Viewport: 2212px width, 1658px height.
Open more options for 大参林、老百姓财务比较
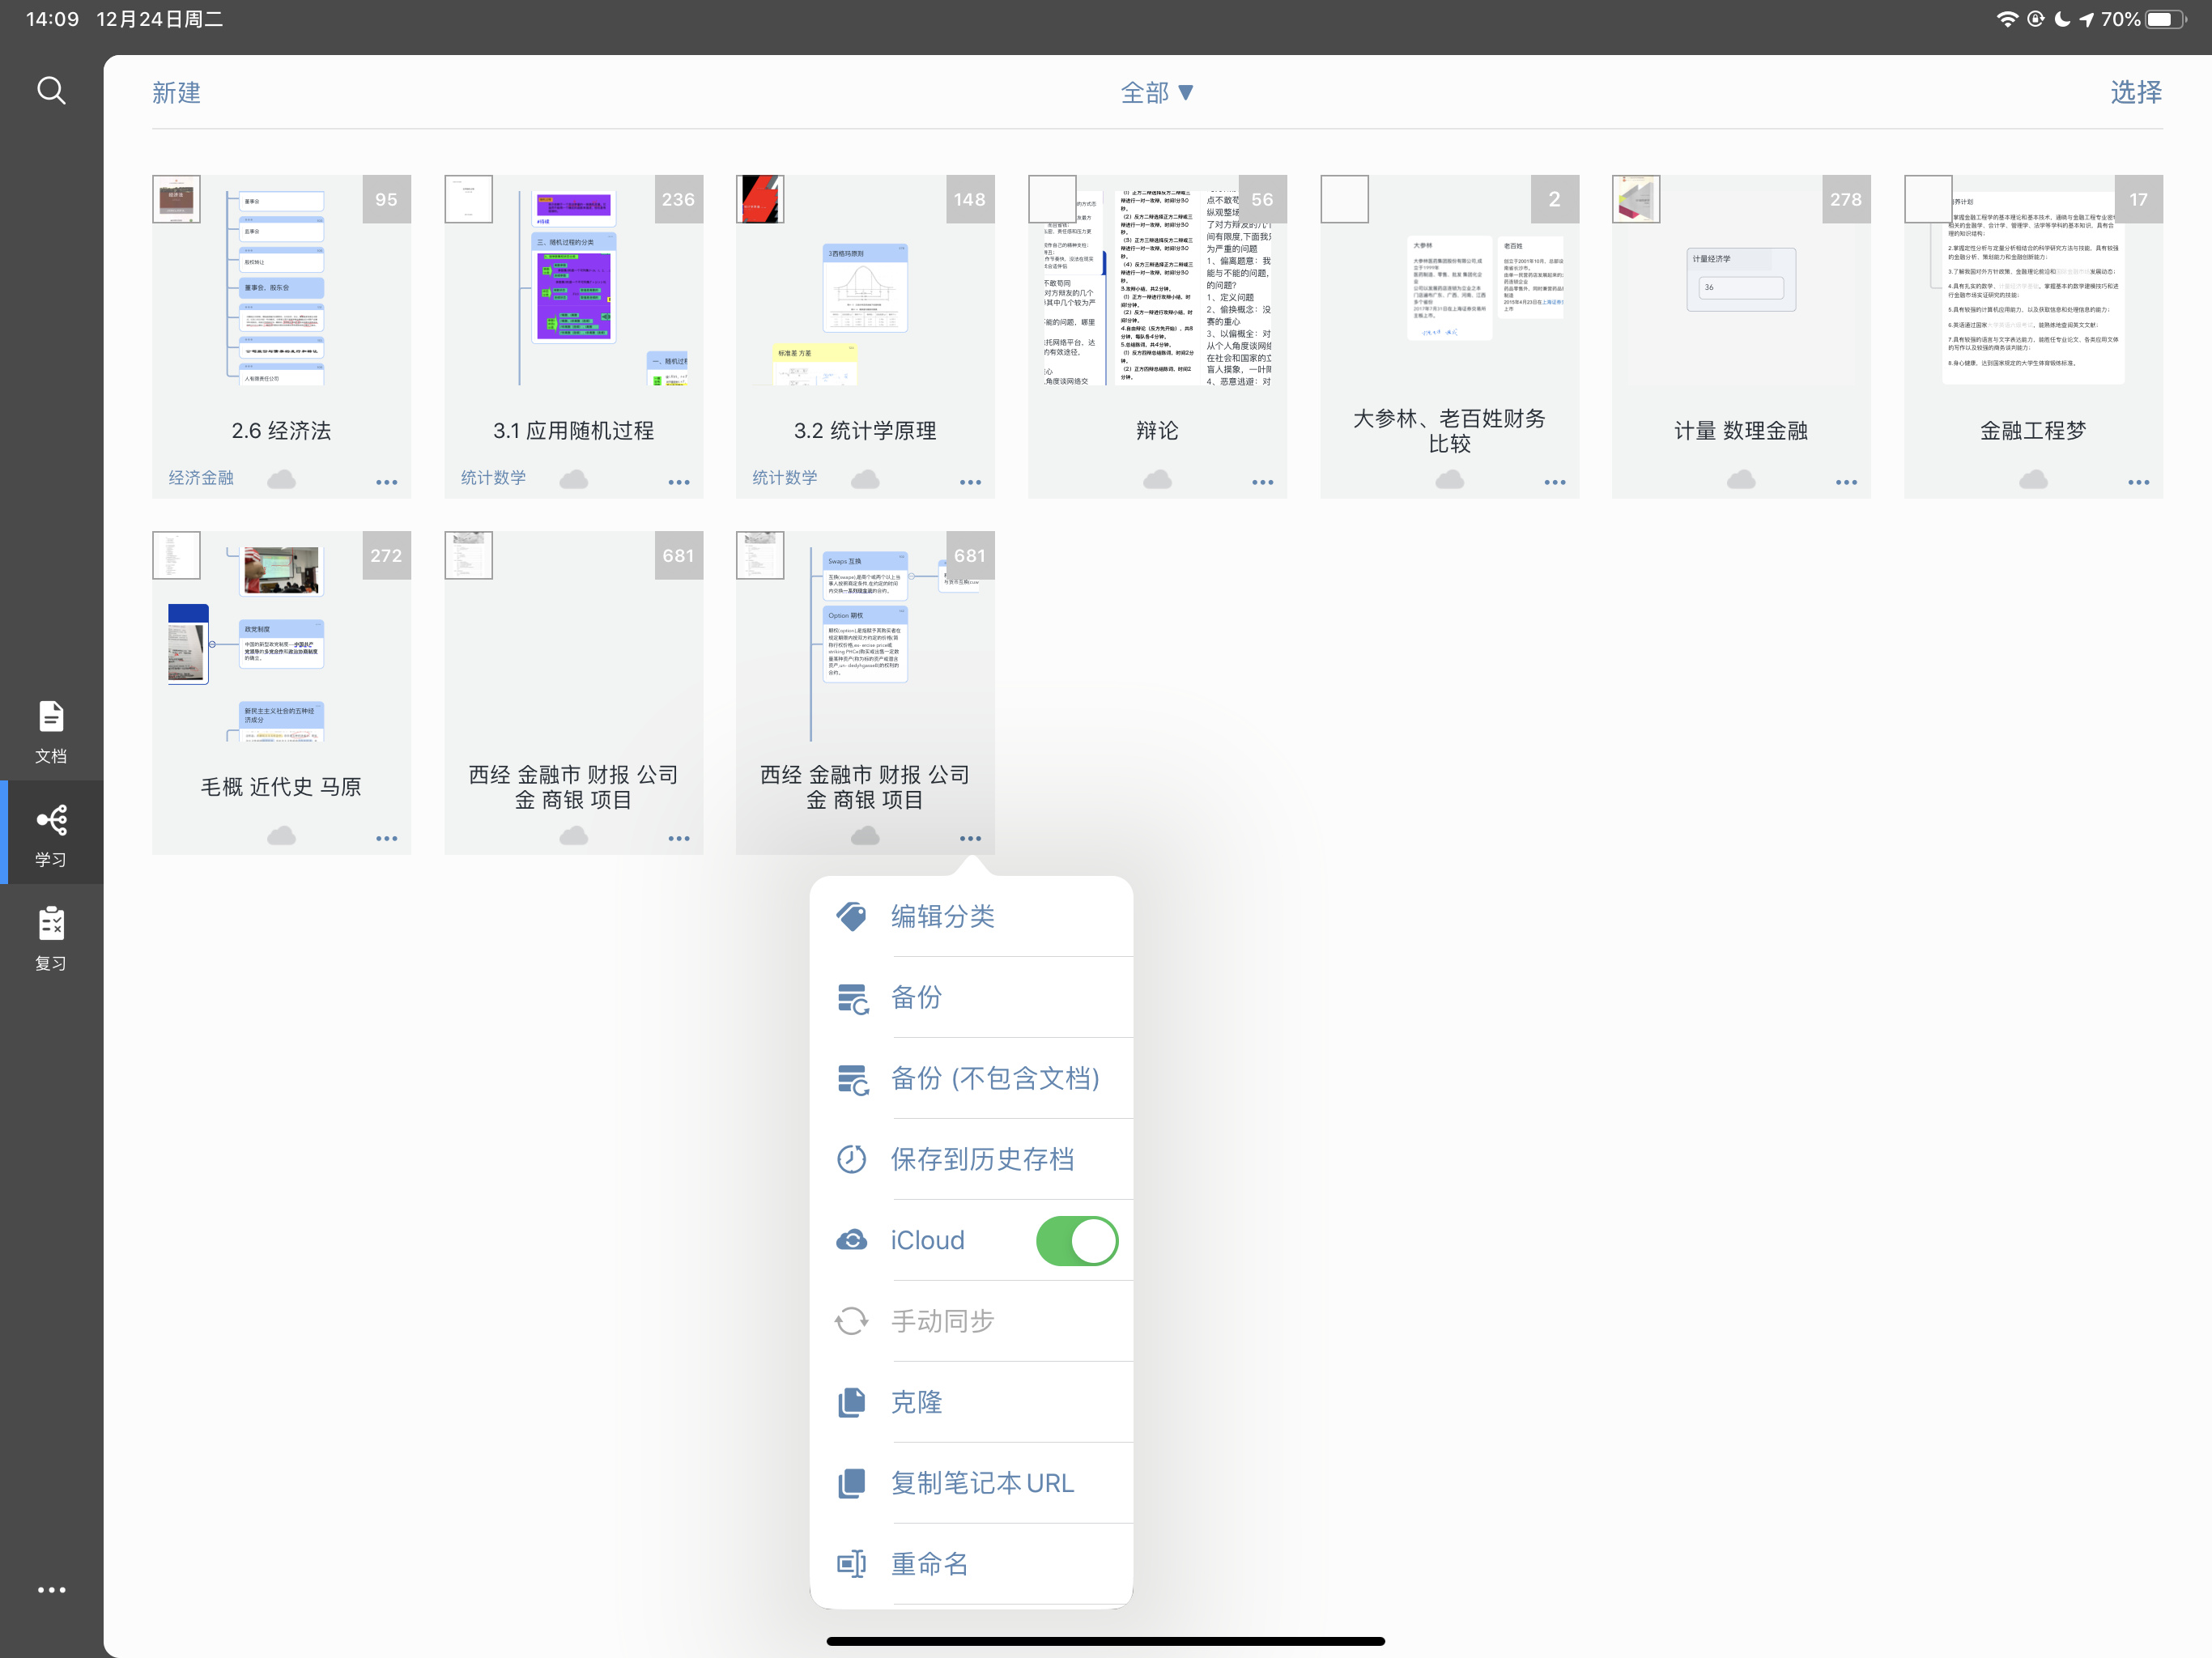[1554, 482]
